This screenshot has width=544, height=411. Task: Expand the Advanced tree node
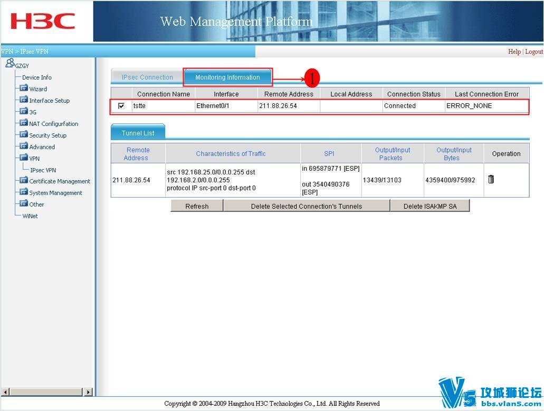pos(23,146)
